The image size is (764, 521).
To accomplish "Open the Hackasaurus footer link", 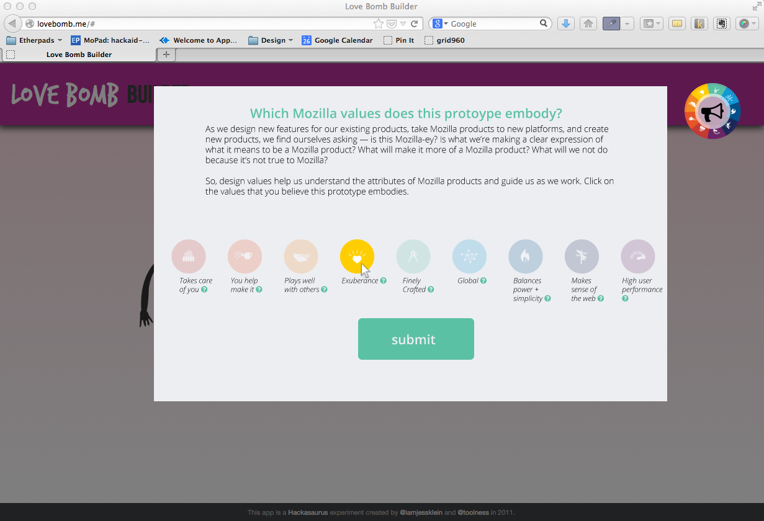I will (308, 513).
